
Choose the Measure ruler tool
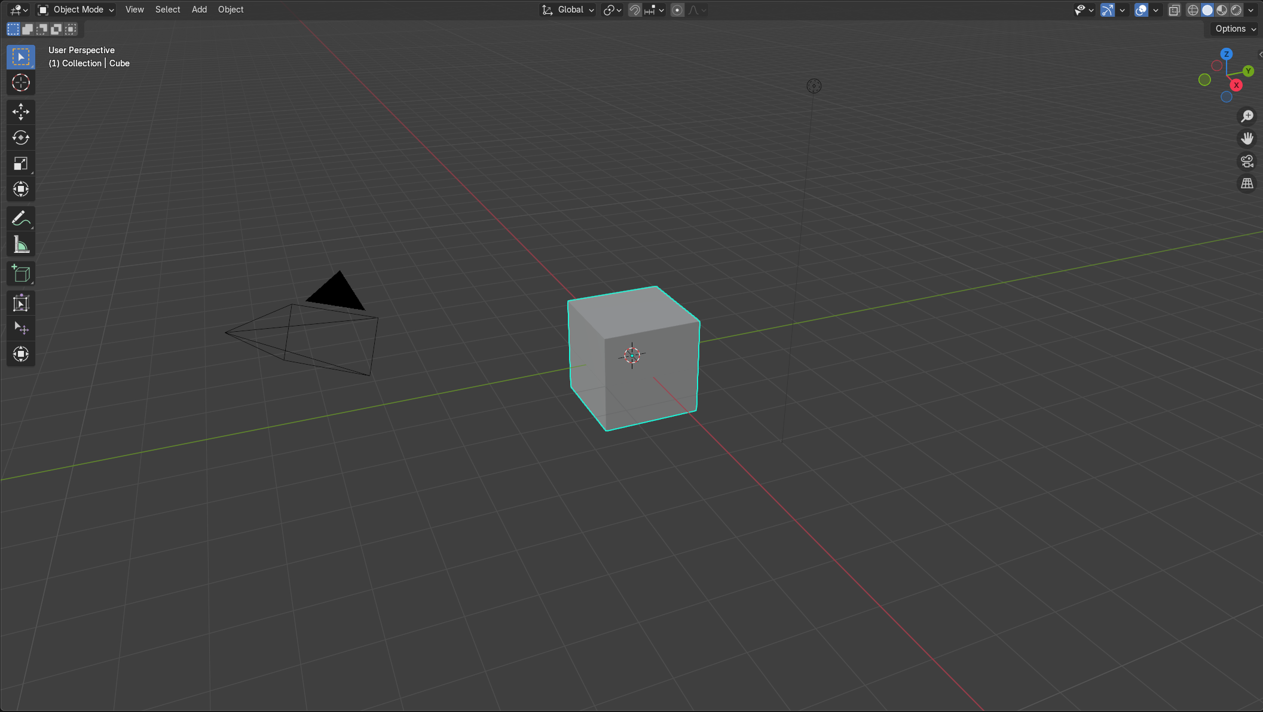(x=21, y=245)
